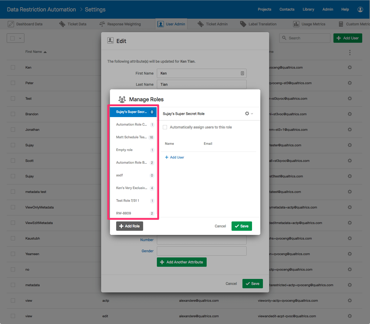Click the Add Role button
The image size is (370, 324).
click(130, 226)
